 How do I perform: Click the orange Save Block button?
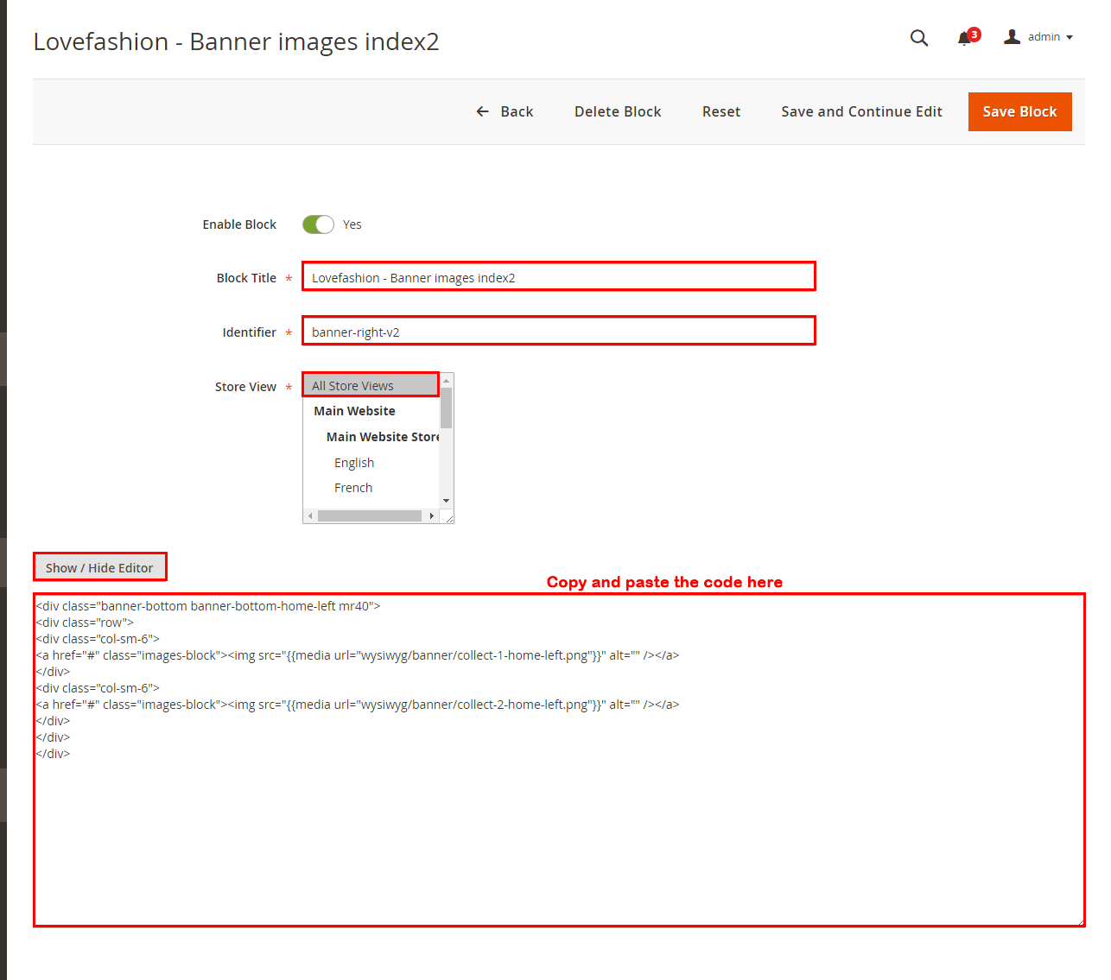[1019, 111]
